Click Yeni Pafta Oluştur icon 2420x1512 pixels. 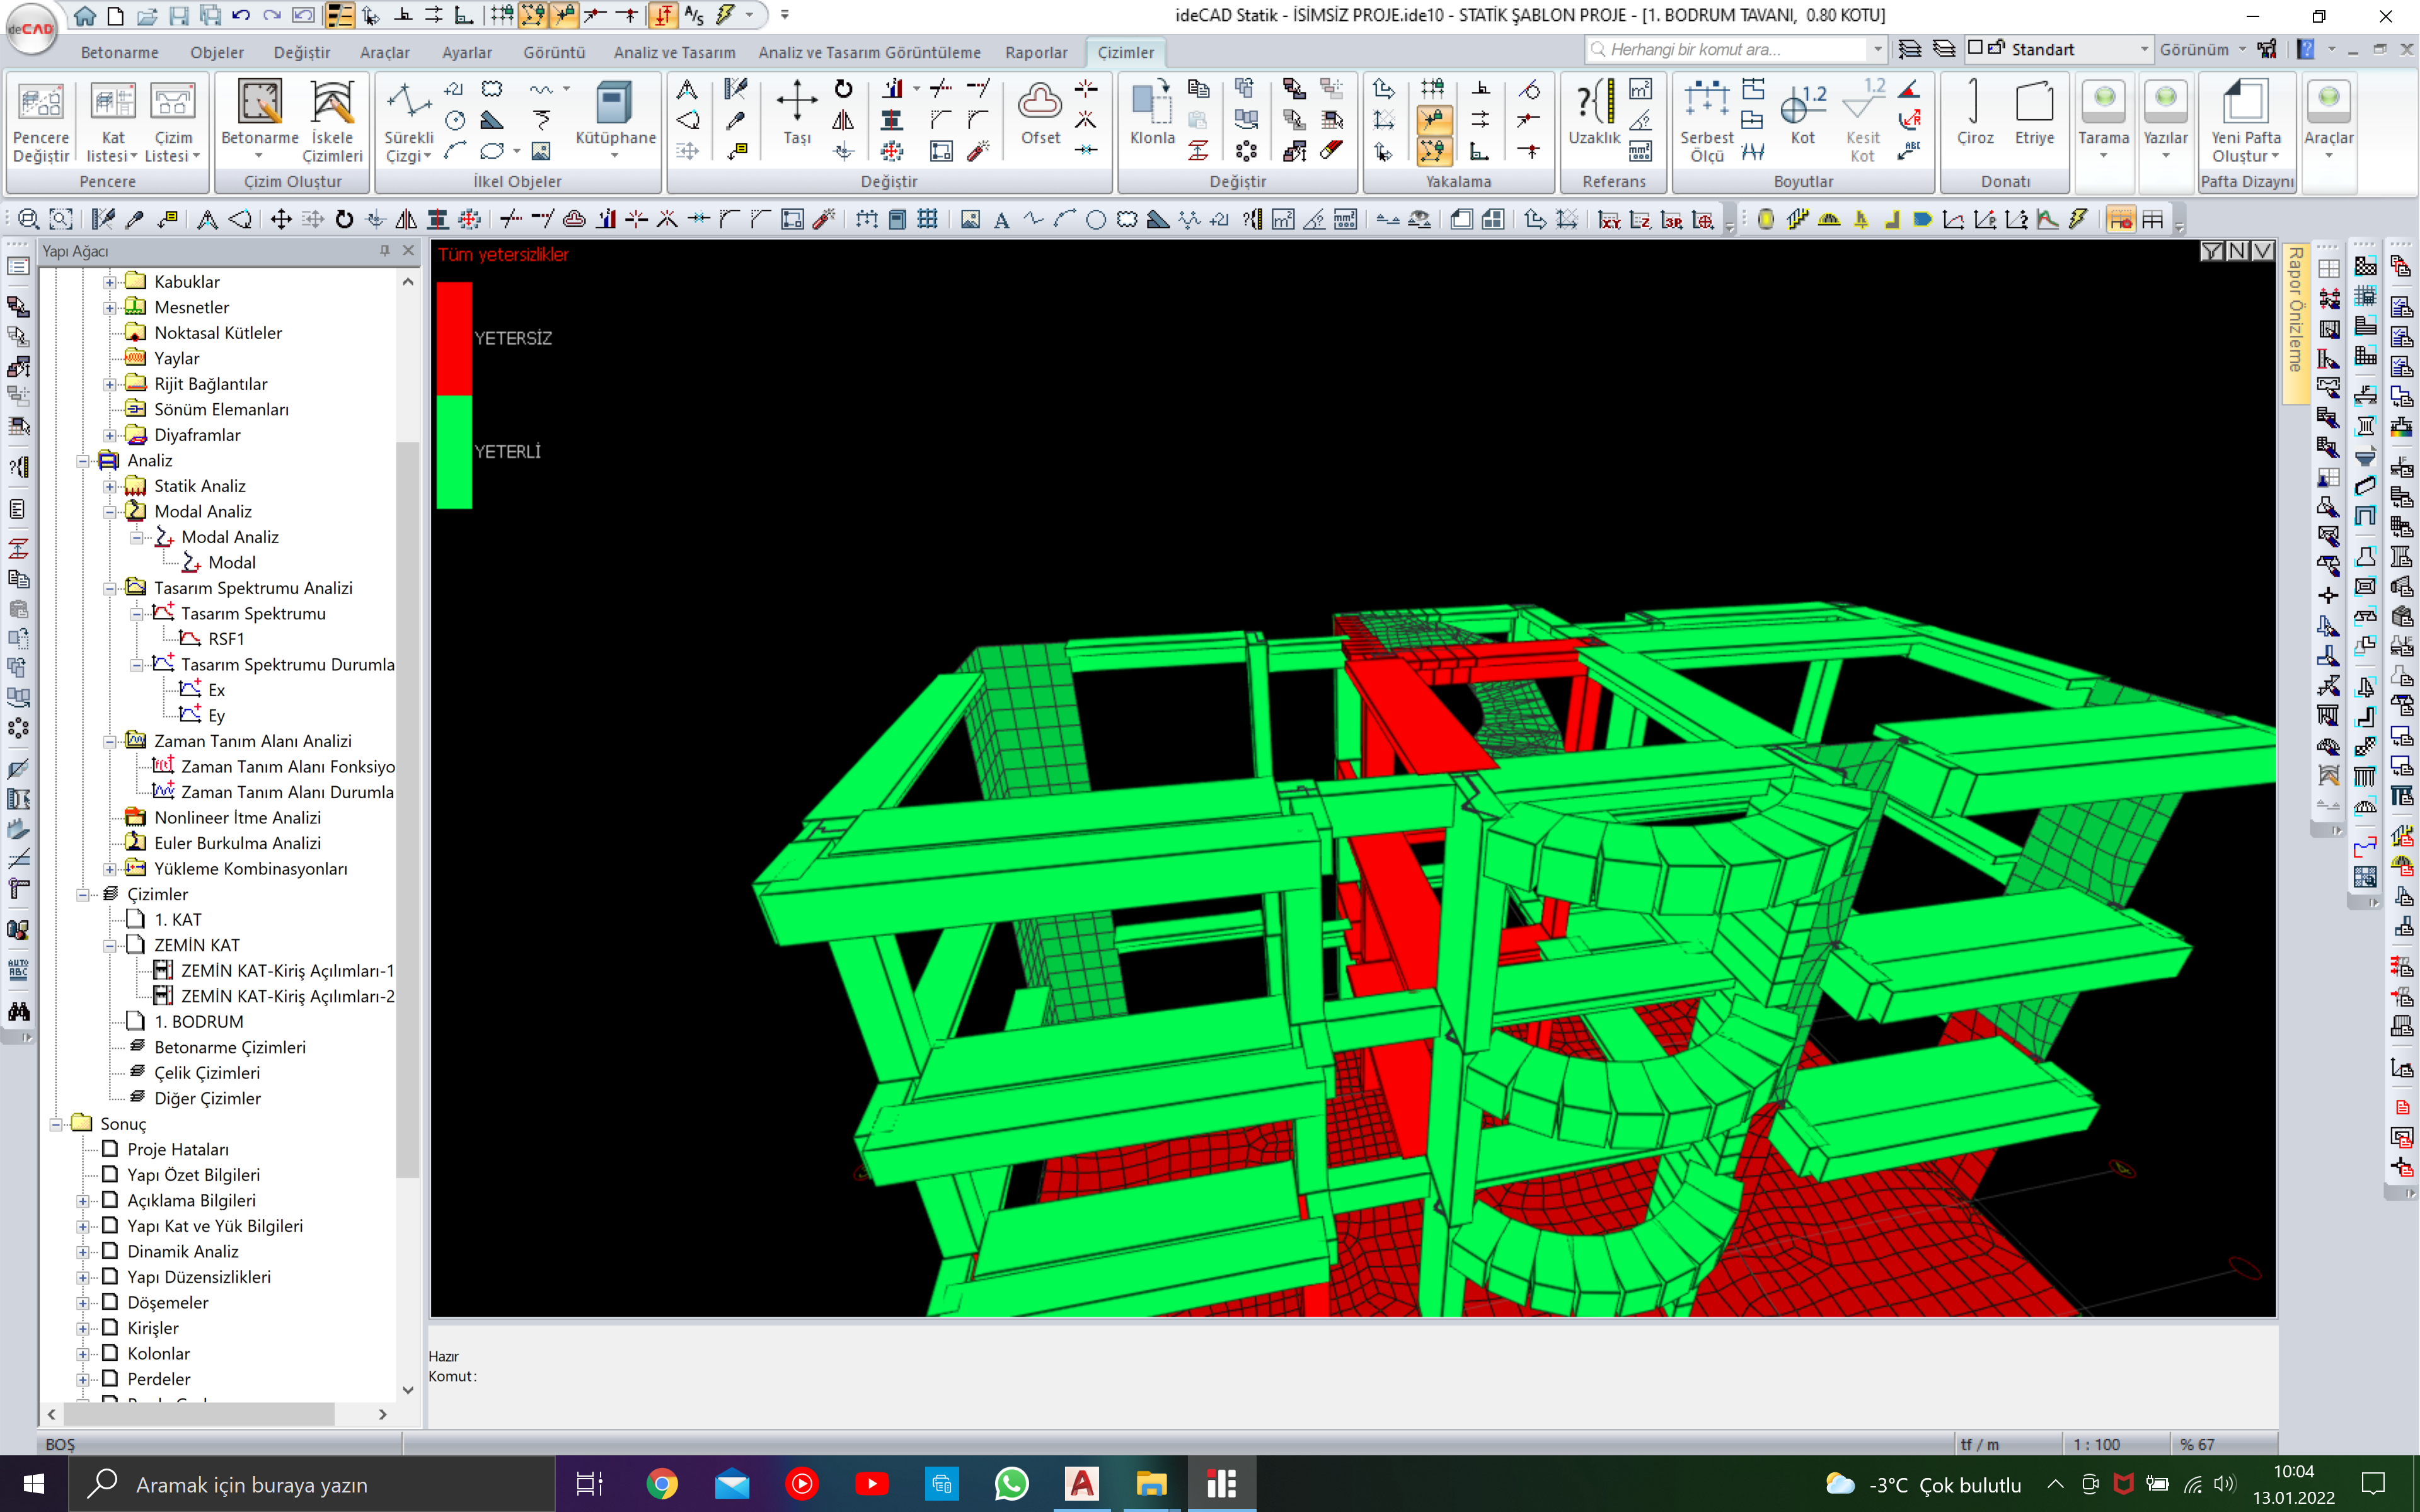[2246, 121]
